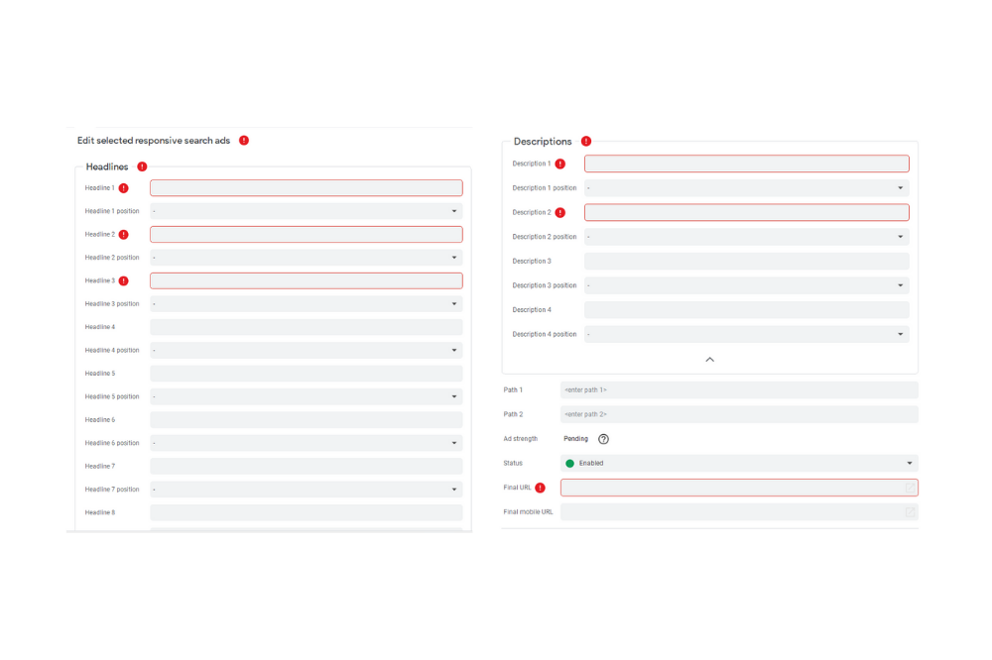The height and width of the screenshot is (660, 992).
Task: Click the error icon beside the Headline 2 label
Action: (x=124, y=235)
